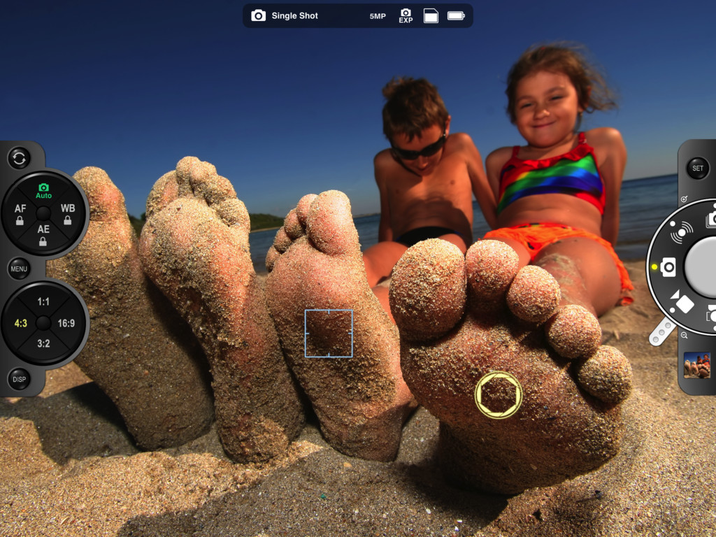This screenshot has height=537, width=716.
Task: Open the MENU button
Action: [19, 268]
